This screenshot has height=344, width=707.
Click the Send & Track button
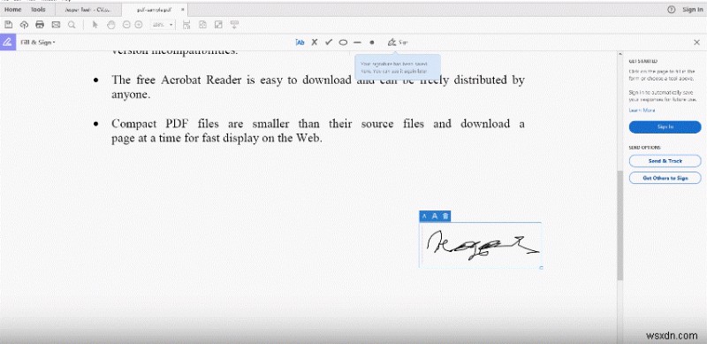pos(665,161)
